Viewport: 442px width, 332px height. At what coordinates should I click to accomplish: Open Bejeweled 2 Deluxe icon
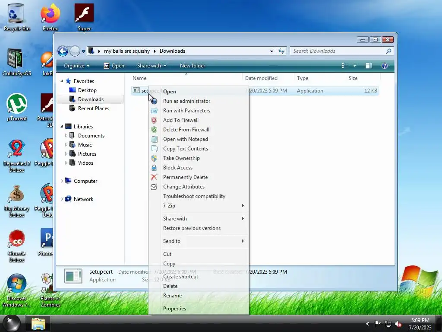[16, 156]
